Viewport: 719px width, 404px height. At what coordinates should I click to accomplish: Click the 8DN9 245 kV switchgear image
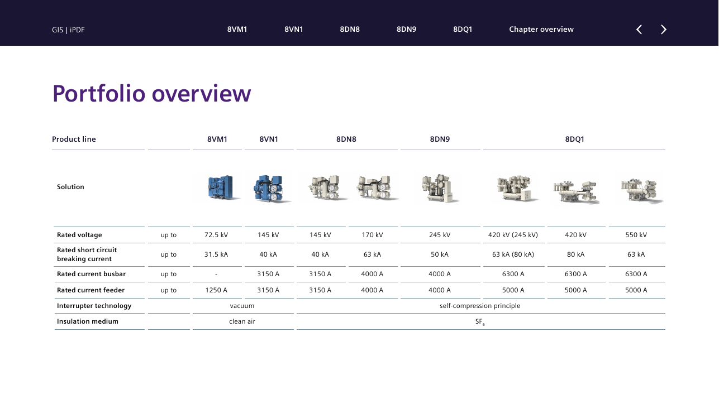440,188
